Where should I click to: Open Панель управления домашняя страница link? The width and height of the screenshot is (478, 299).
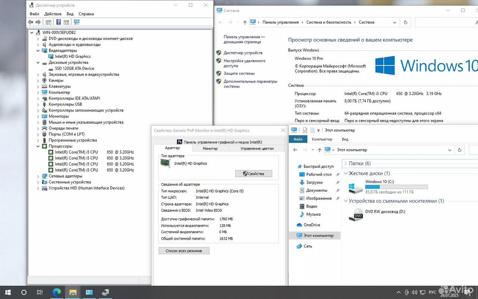[x=244, y=39]
